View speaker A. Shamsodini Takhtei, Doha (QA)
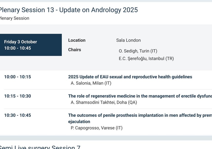 point(104,102)
